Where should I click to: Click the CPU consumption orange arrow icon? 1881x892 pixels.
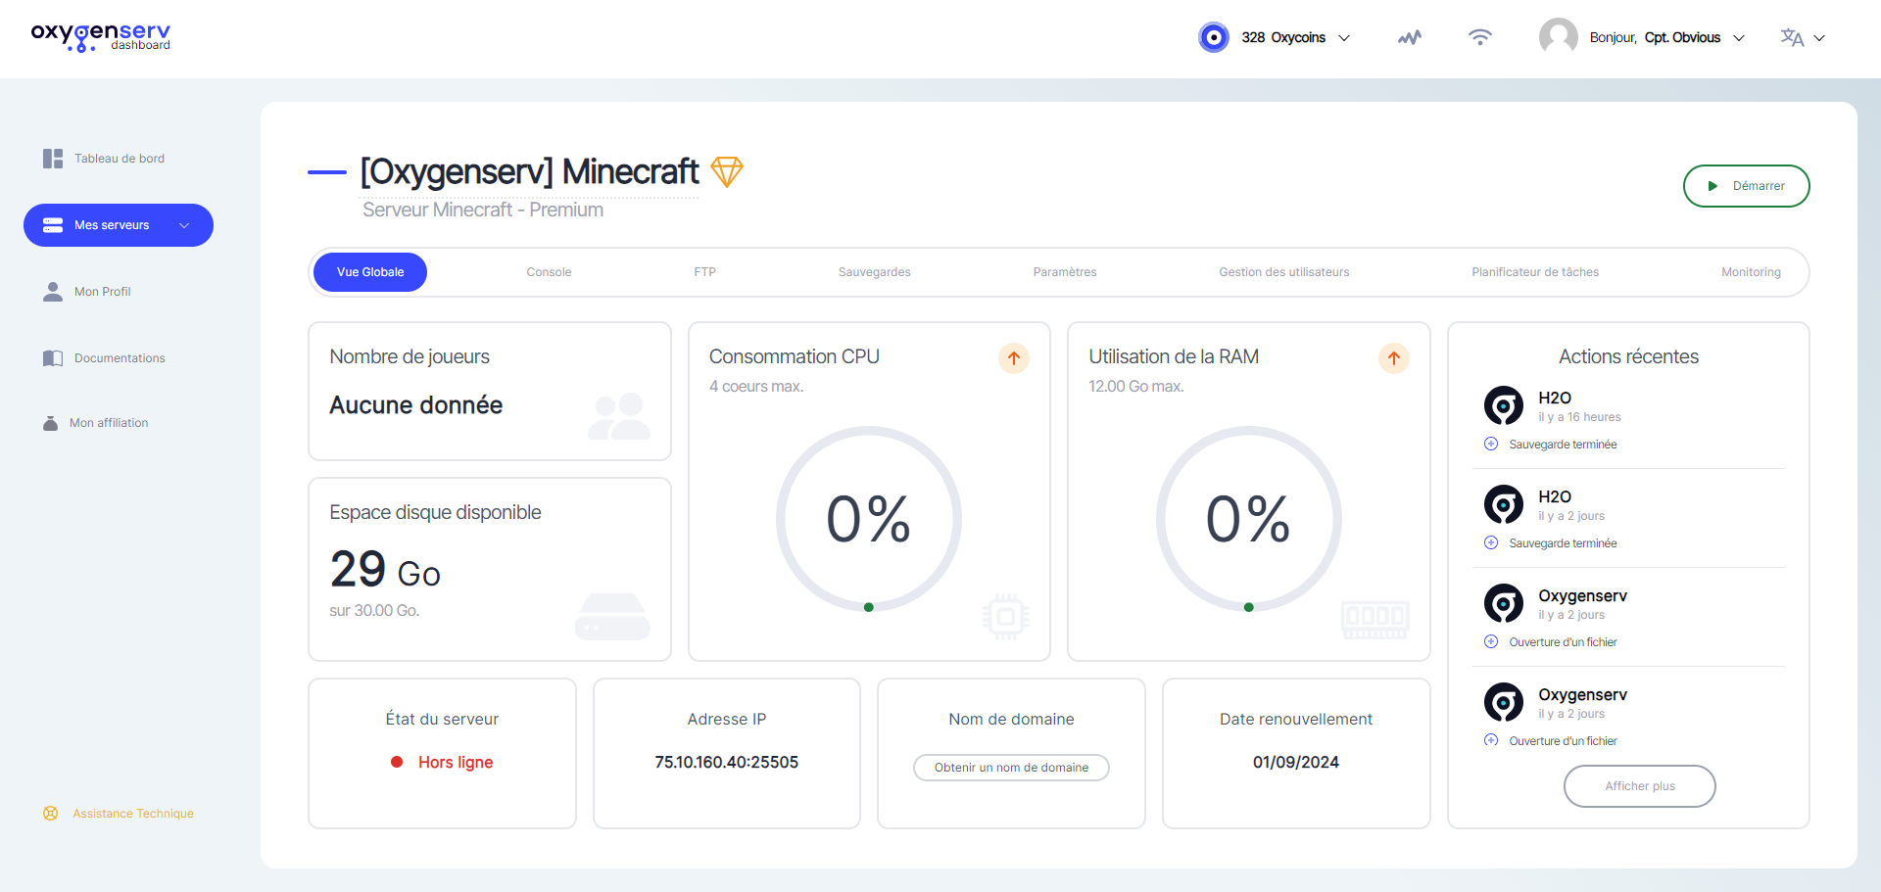(1014, 358)
